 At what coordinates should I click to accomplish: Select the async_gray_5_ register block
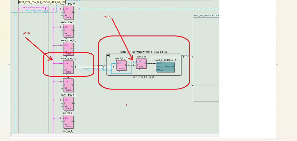[x=68, y=103]
